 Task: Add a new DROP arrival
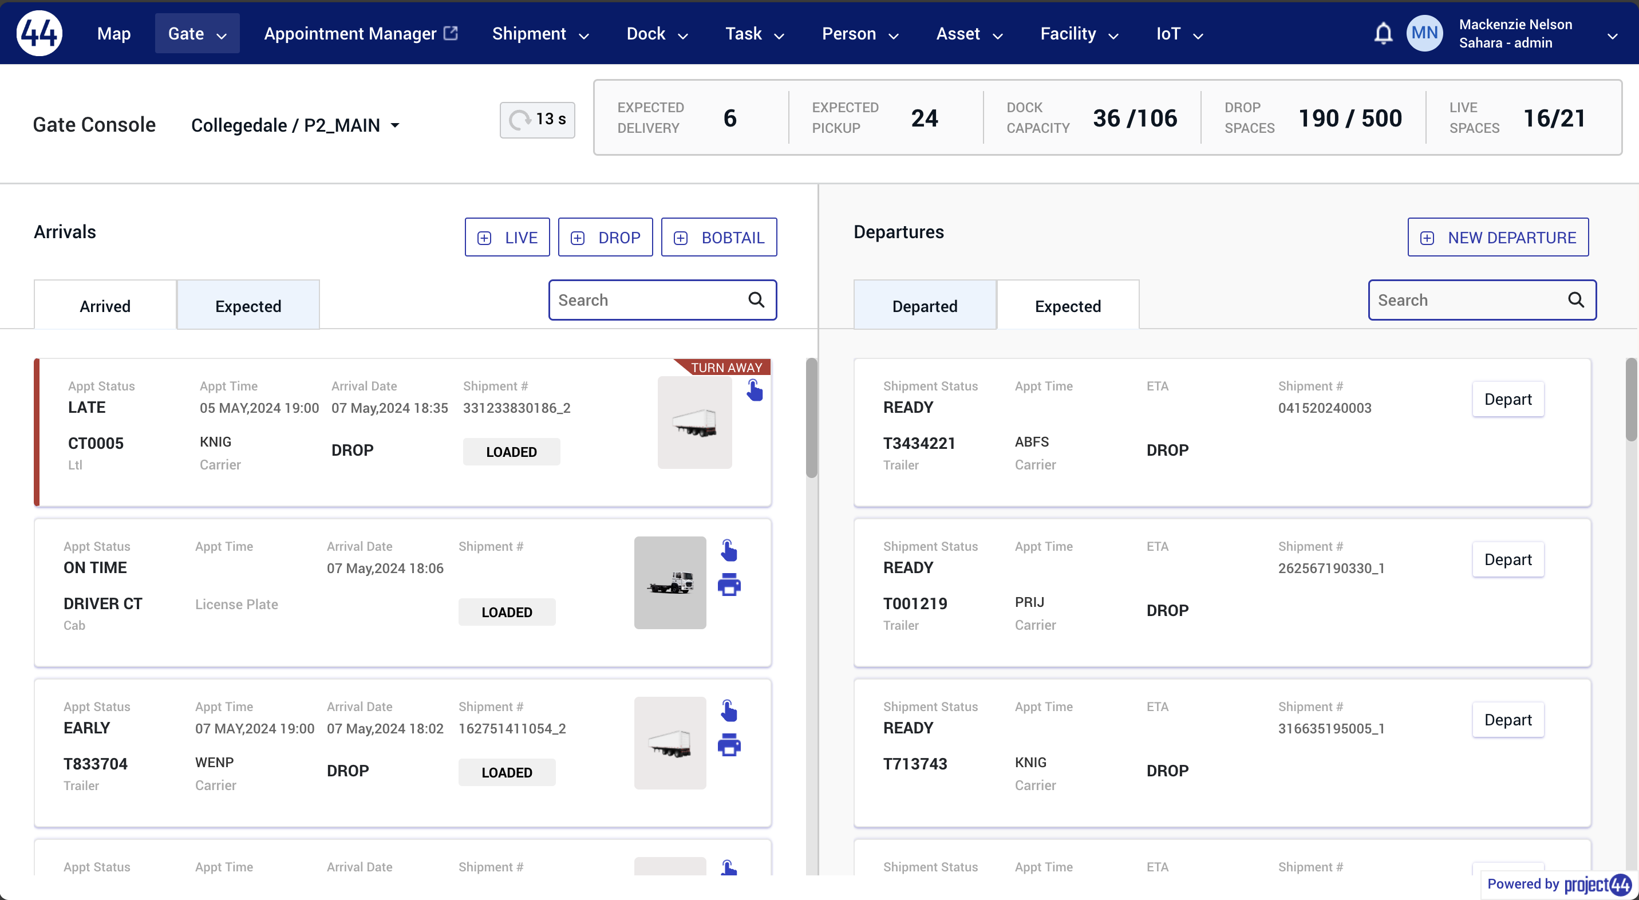tap(605, 238)
